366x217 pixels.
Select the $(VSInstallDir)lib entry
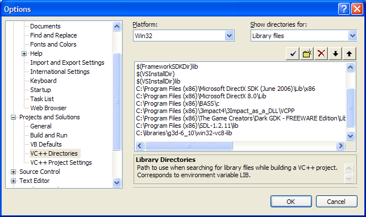pos(158,81)
